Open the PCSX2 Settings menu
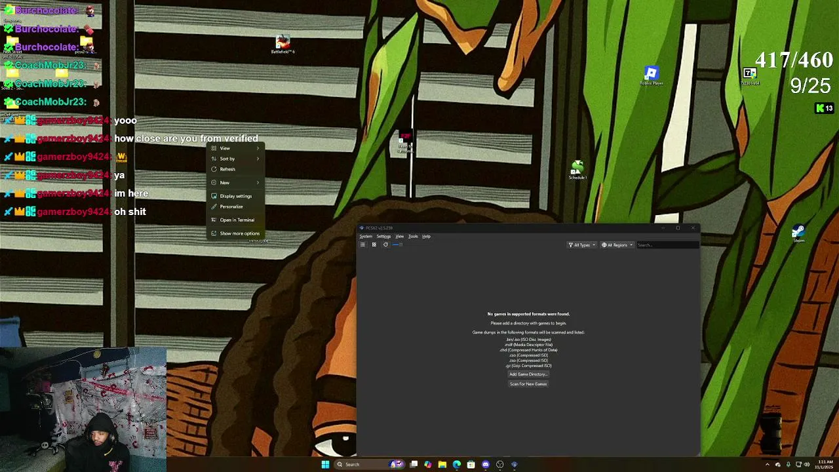839x472 pixels. (x=383, y=236)
